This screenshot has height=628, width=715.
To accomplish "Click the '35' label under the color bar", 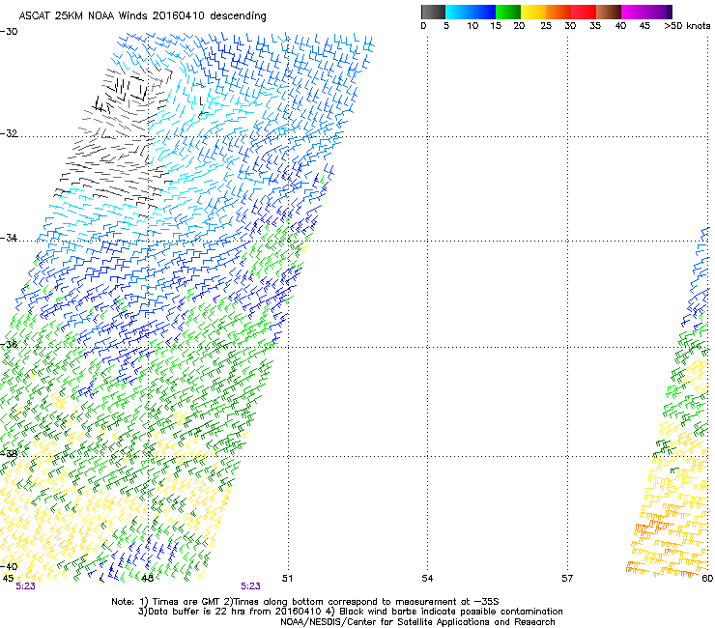I will pos(595,26).
